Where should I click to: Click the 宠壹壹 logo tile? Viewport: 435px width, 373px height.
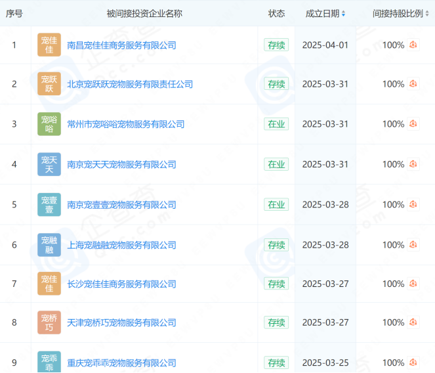pos(49,204)
